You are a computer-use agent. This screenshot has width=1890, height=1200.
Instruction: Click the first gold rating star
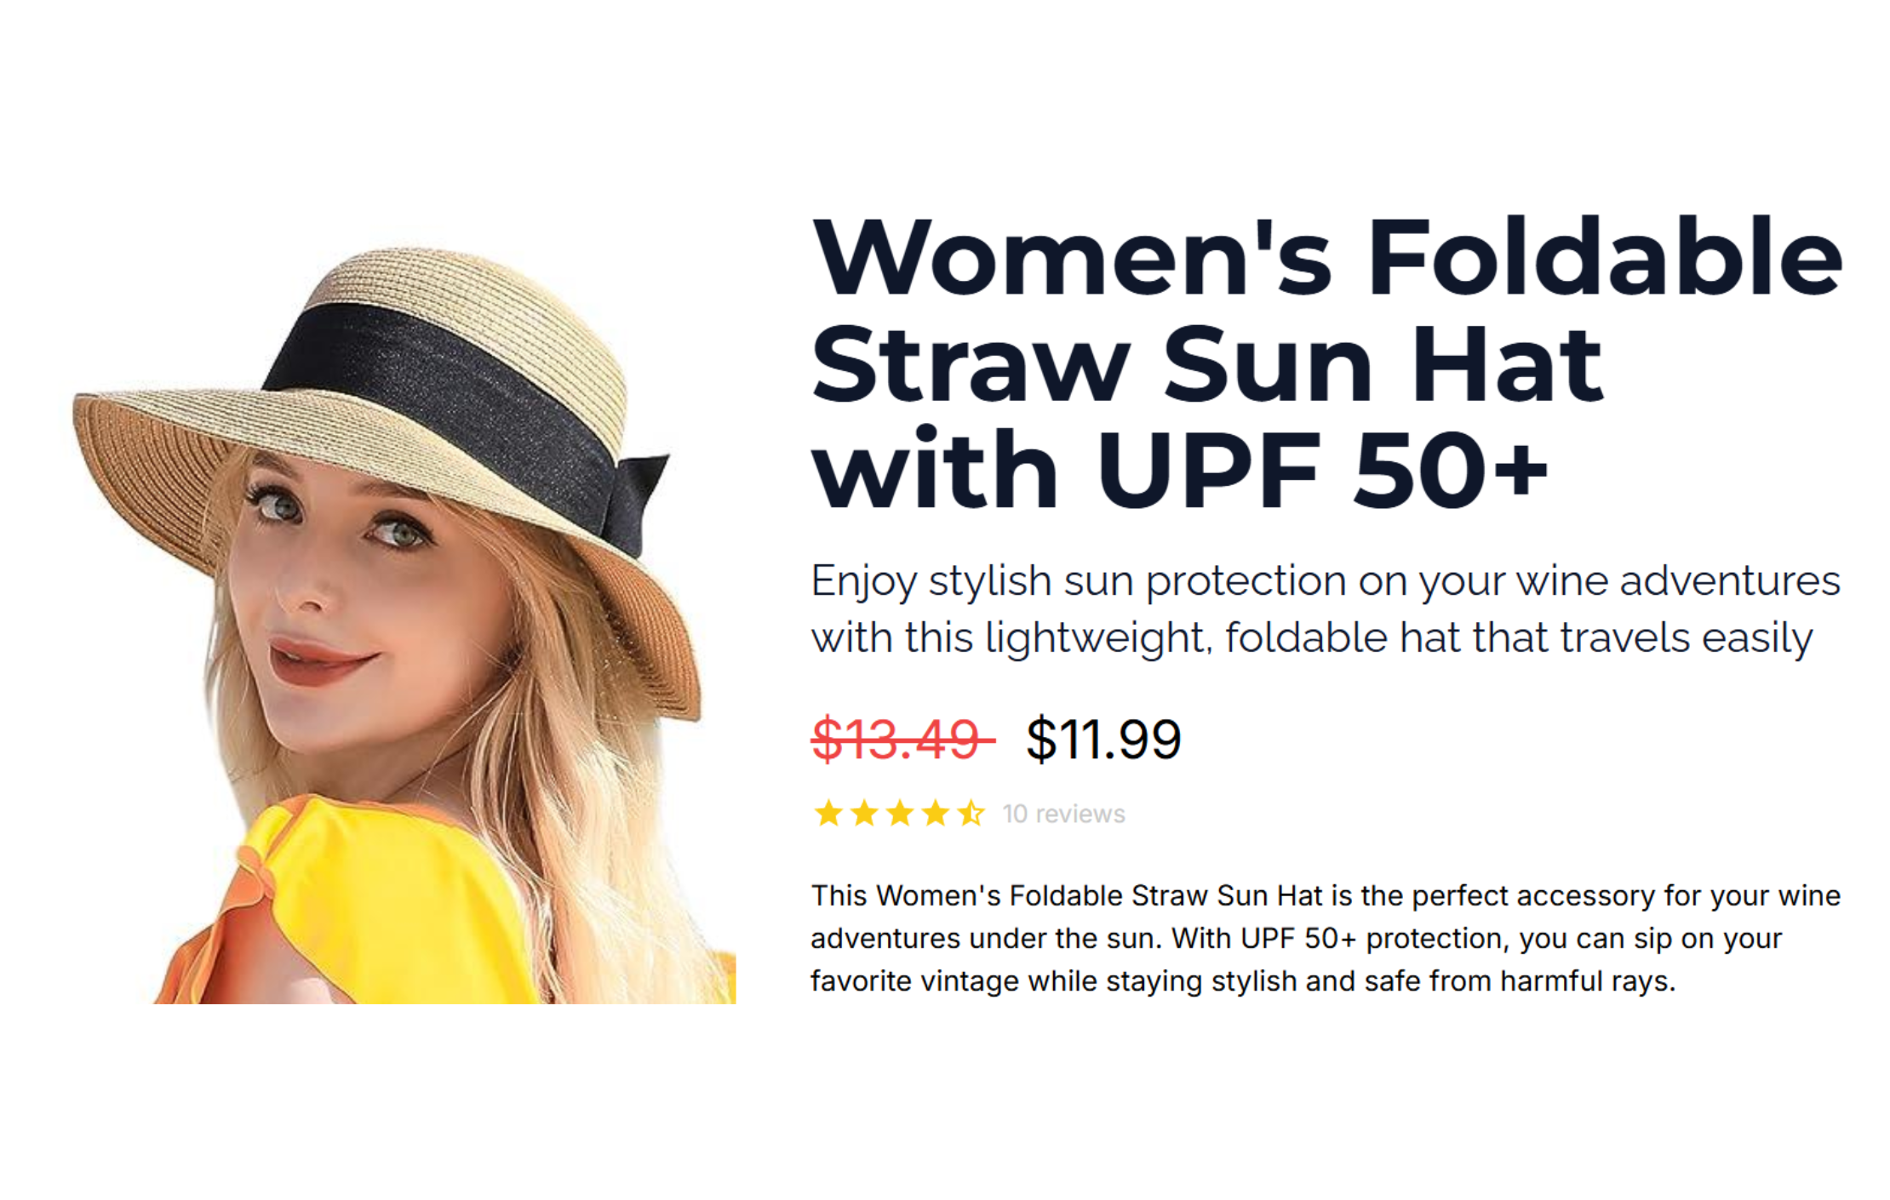(828, 814)
